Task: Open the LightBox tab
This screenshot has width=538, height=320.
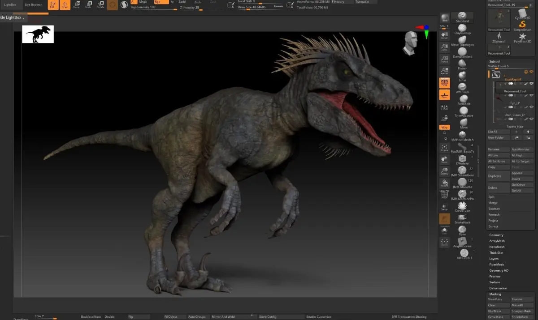Action: (x=10, y=4)
